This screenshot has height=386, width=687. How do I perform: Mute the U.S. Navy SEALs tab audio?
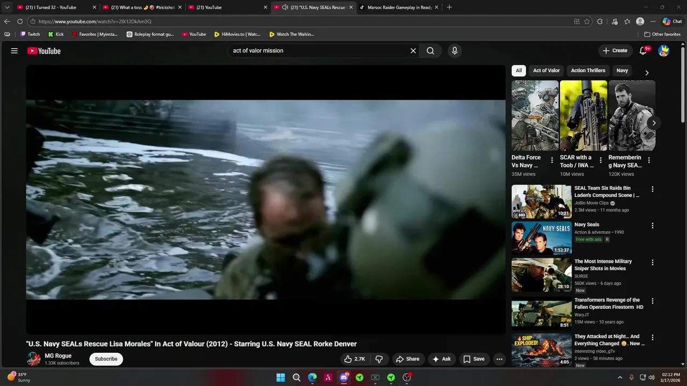point(285,8)
